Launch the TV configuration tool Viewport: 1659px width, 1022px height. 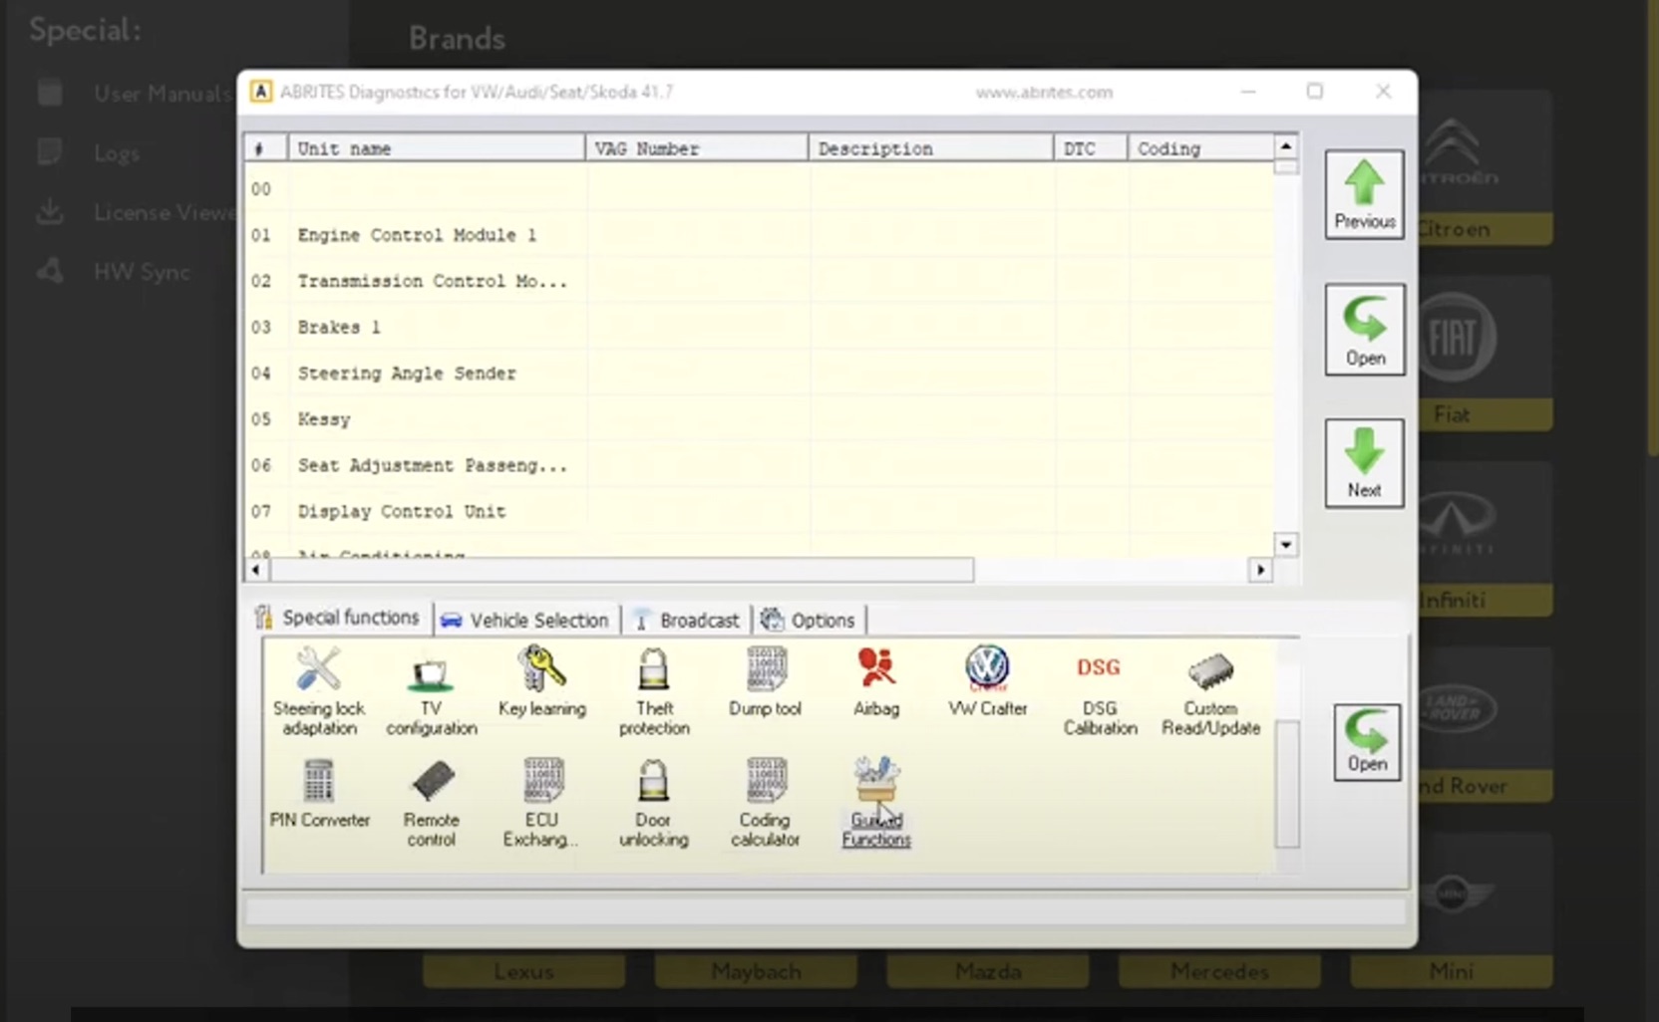[431, 691]
